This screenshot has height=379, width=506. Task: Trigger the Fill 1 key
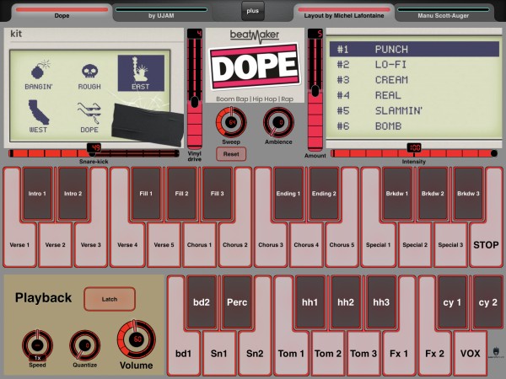tap(146, 194)
